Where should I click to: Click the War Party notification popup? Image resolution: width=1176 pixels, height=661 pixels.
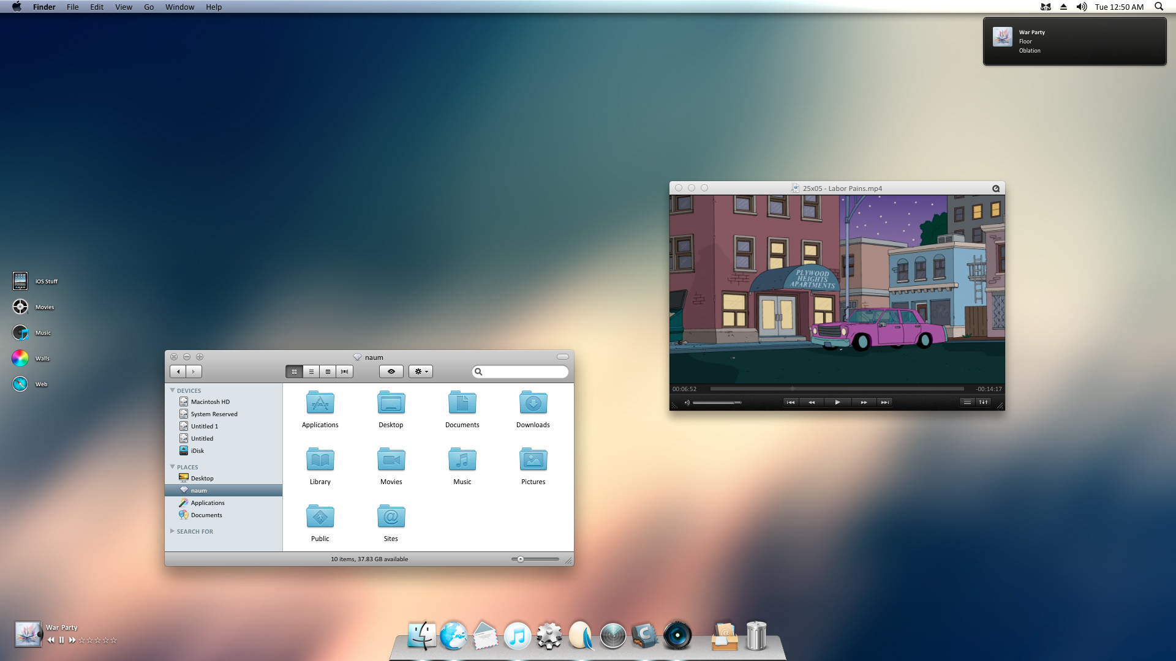coord(1074,41)
